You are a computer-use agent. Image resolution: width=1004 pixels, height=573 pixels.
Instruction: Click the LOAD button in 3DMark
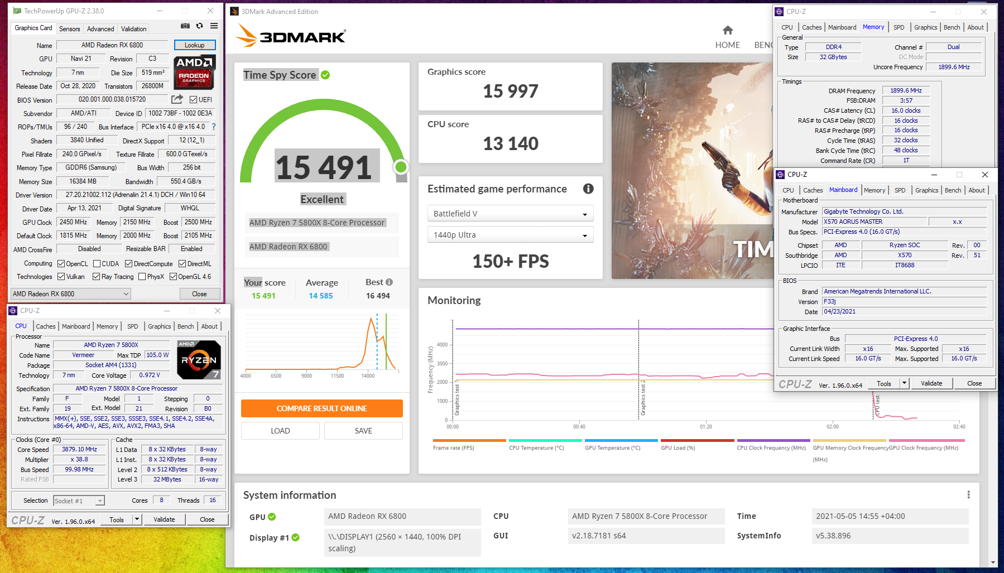tap(280, 431)
